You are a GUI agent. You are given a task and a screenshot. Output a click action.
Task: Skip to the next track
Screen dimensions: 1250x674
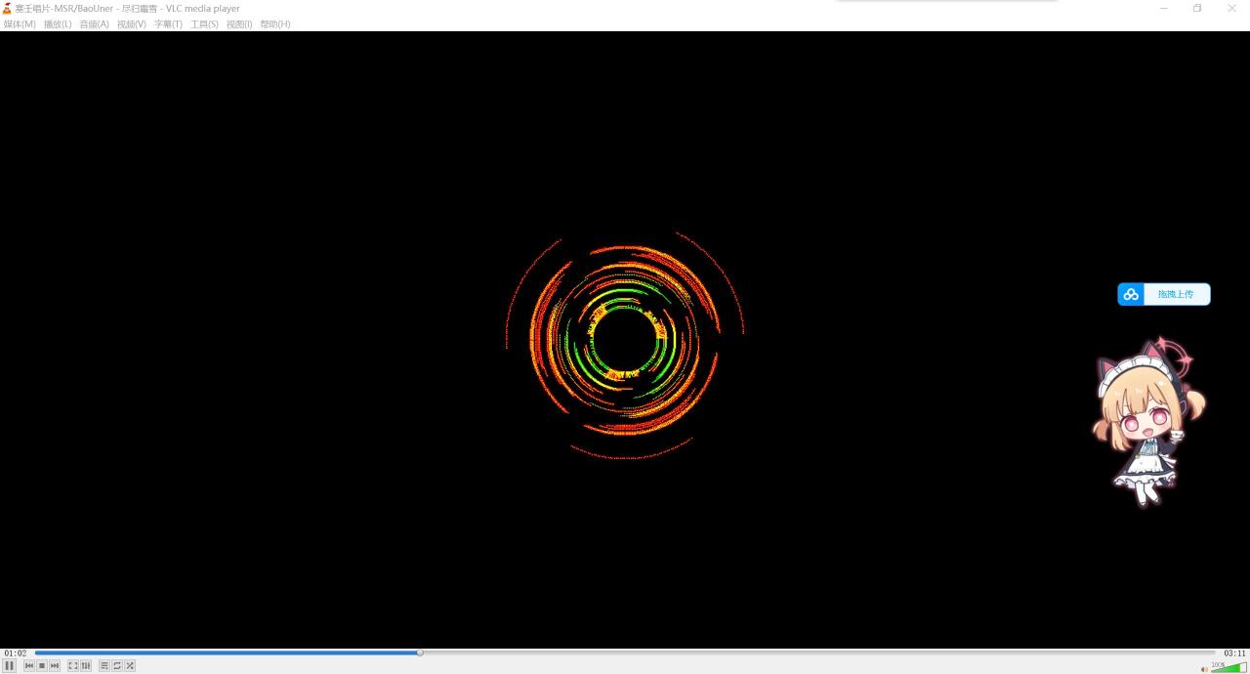(55, 665)
